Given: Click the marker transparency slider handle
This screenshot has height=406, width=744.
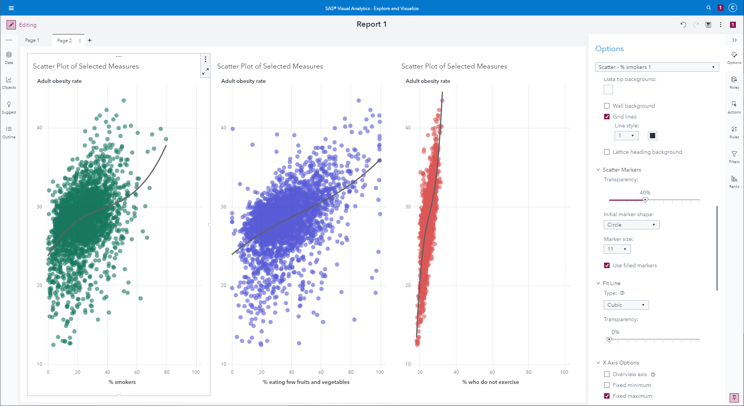Looking at the screenshot, I should [x=645, y=200].
